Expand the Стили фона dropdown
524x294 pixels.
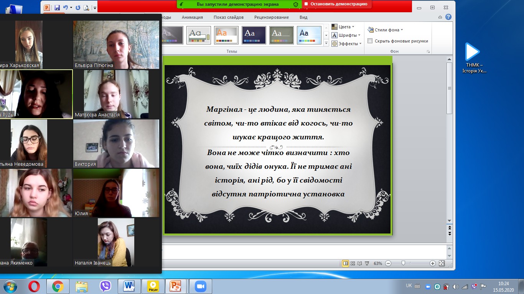click(x=386, y=30)
